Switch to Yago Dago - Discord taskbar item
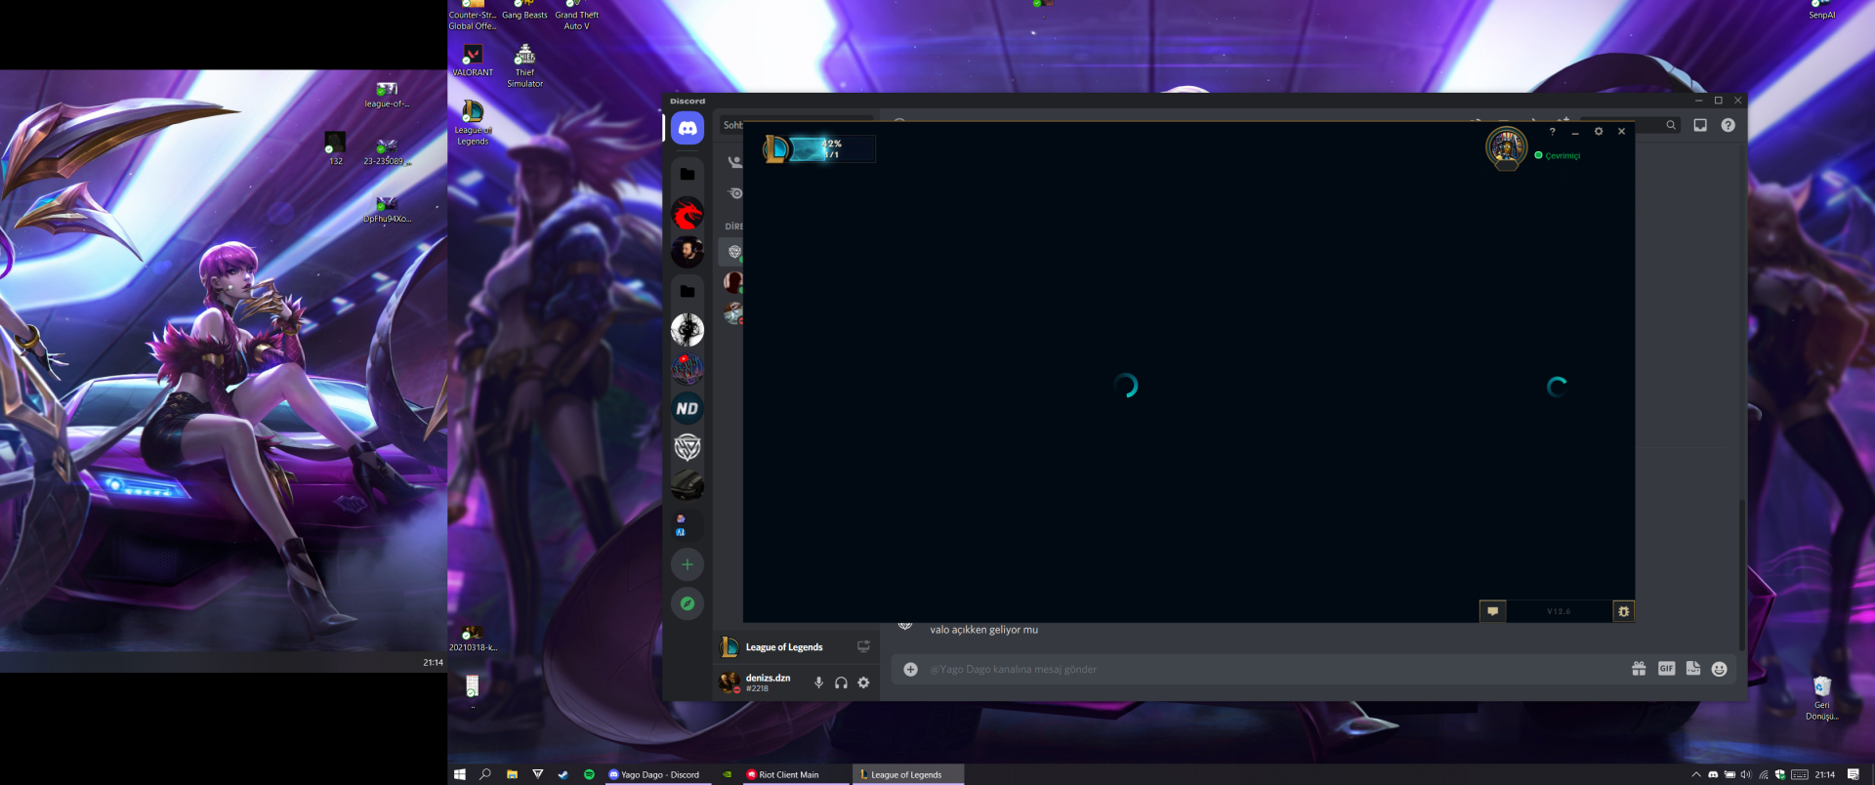 tap(659, 774)
